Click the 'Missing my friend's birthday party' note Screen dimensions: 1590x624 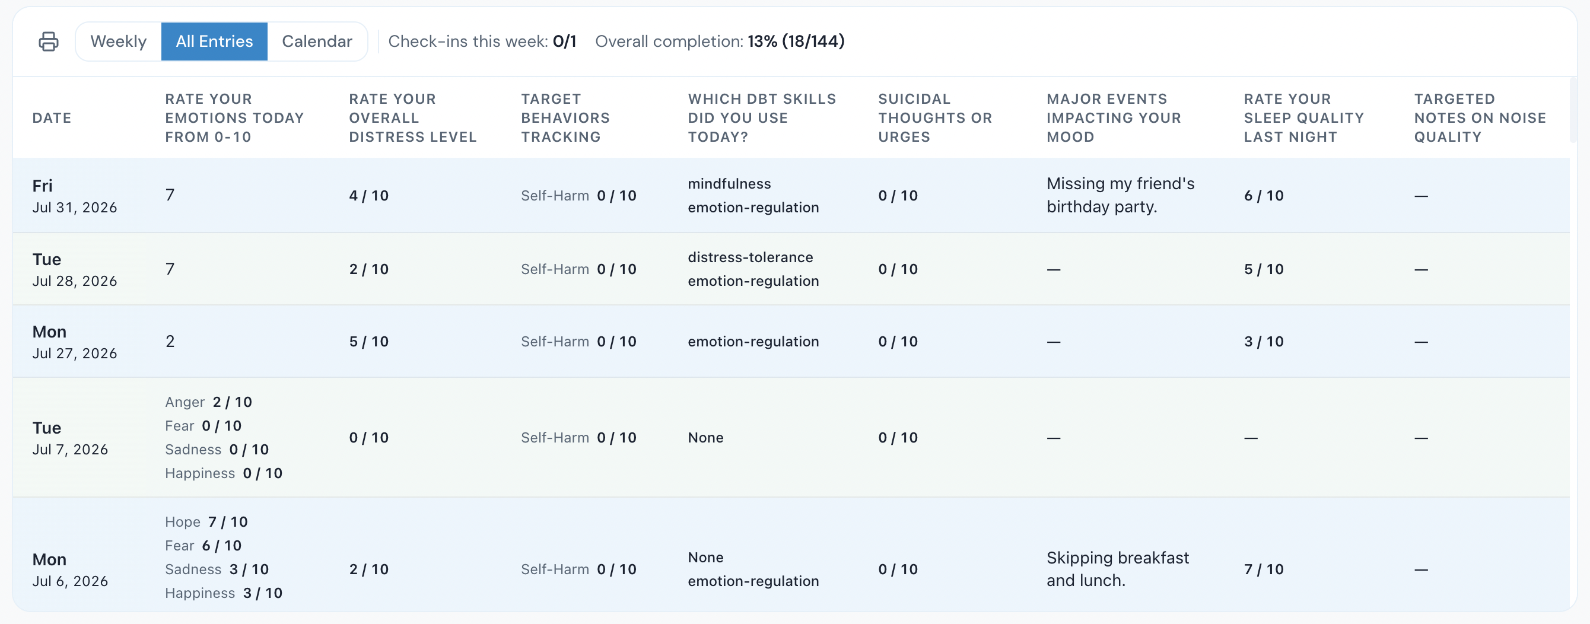tap(1120, 195)
